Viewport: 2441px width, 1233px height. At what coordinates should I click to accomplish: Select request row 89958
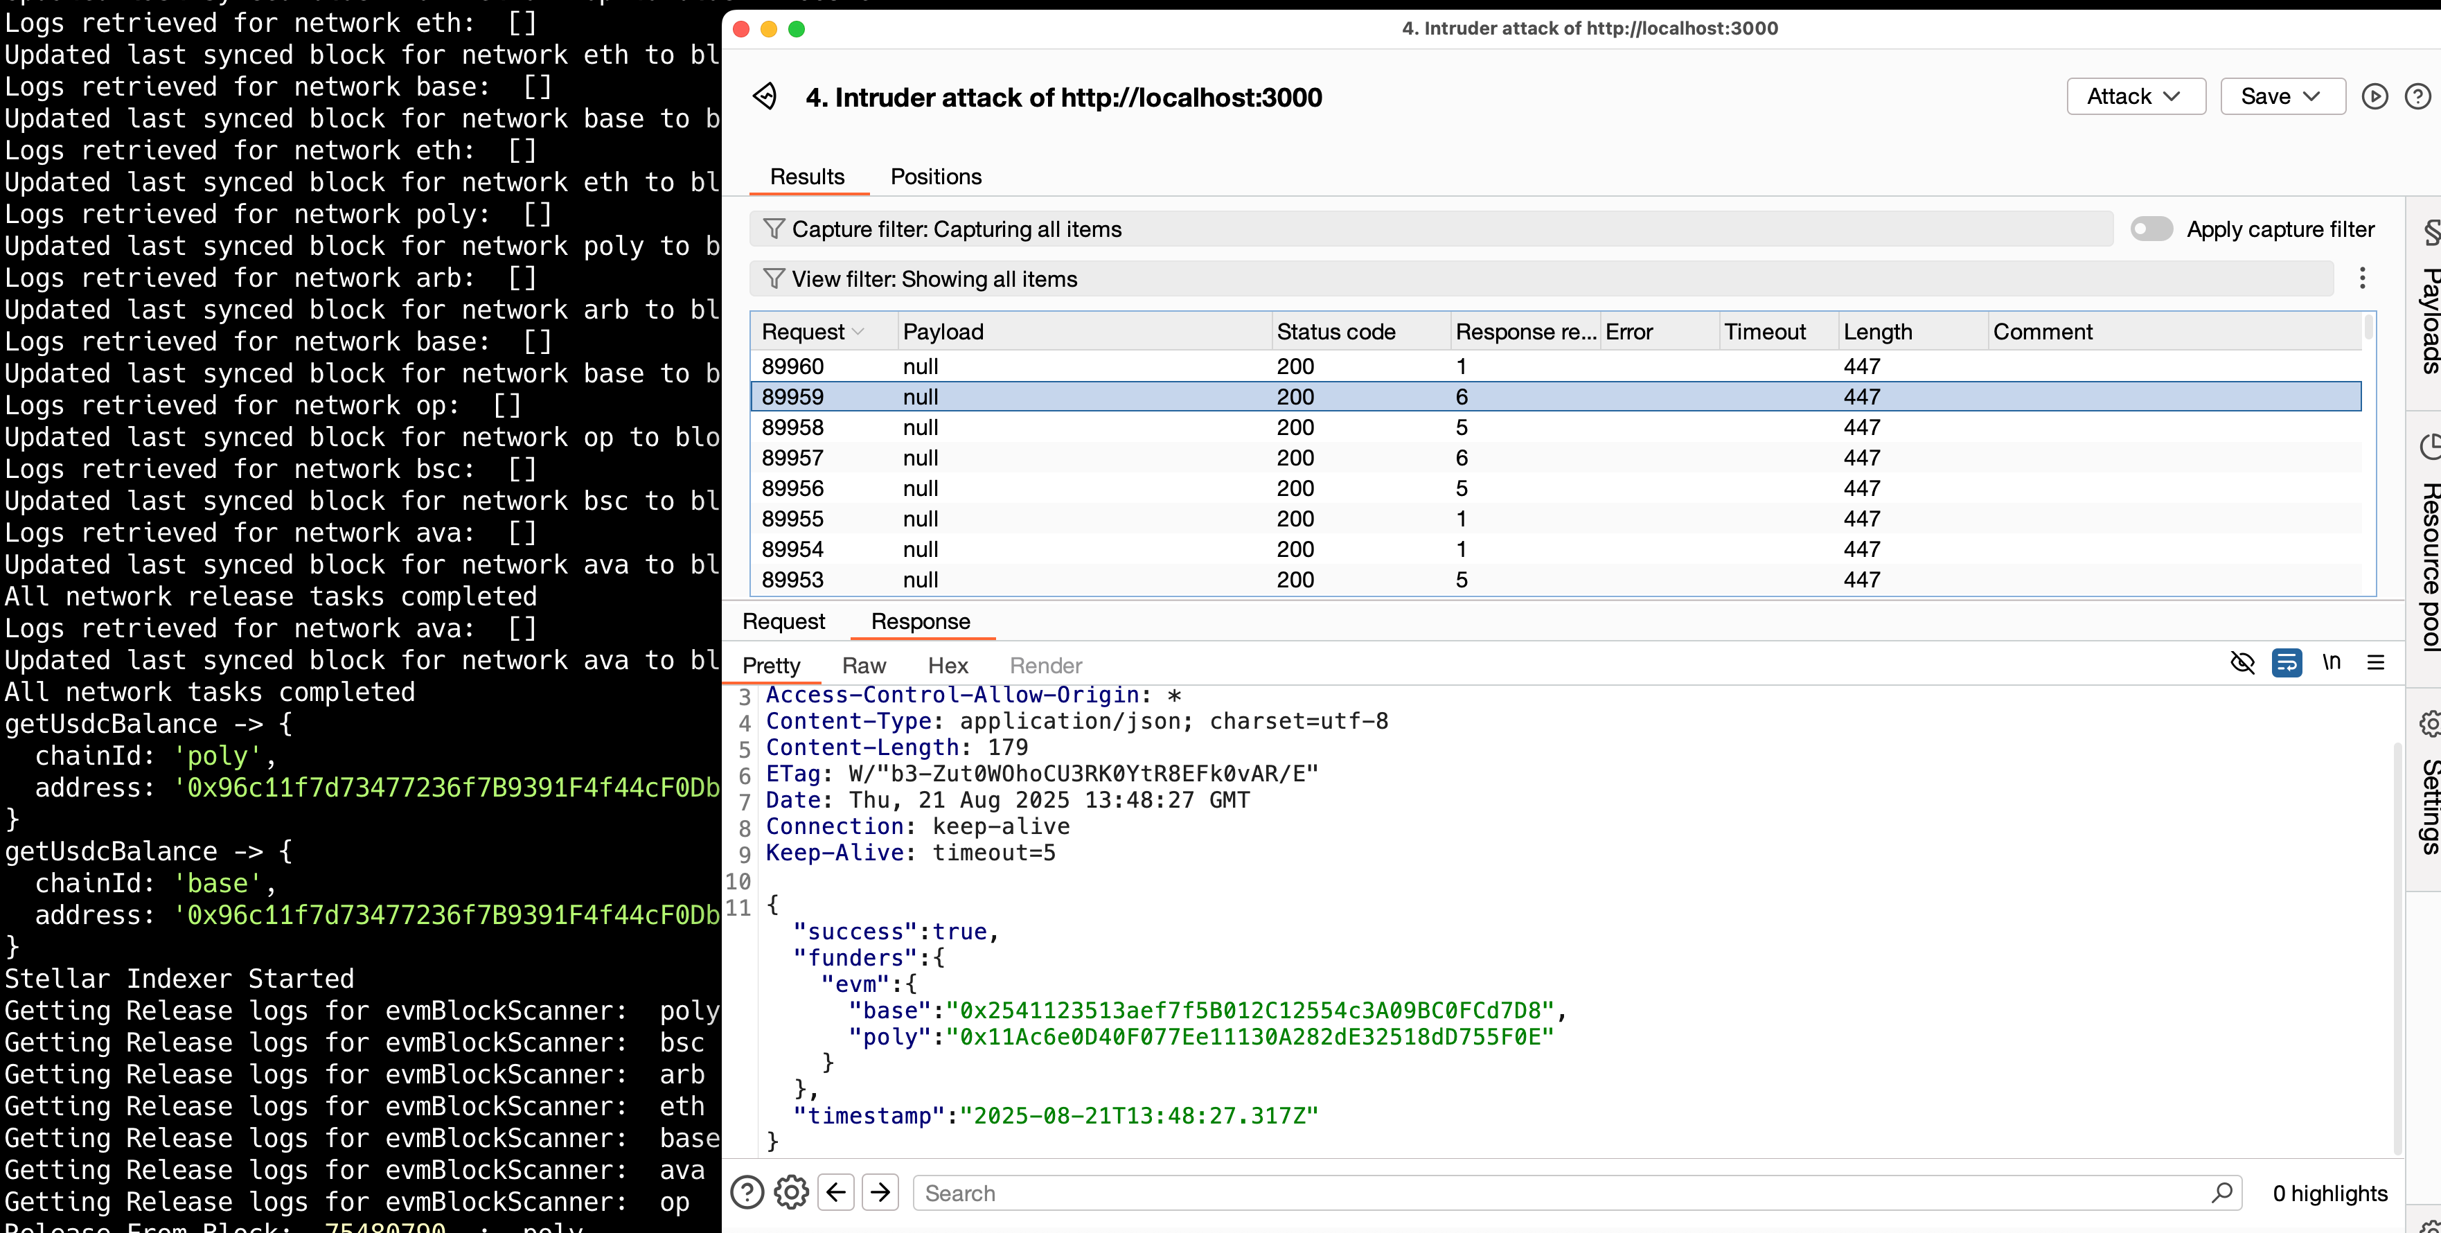1556,427
